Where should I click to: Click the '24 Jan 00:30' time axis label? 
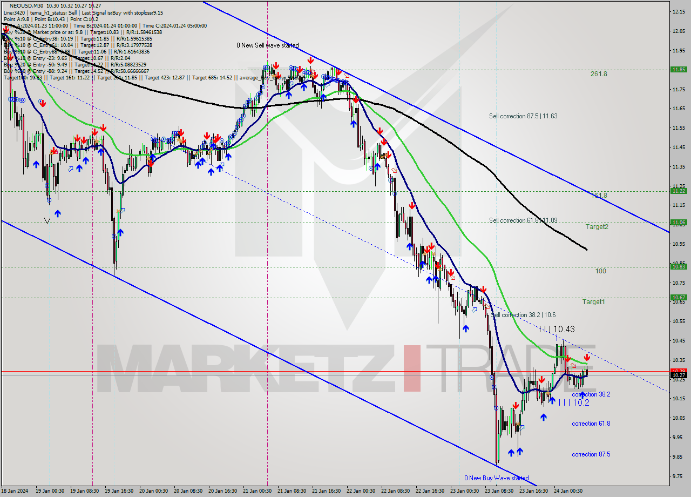568,491
